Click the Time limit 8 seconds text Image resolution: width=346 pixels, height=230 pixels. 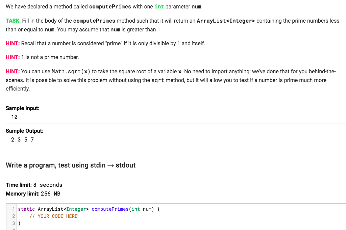tap(34, 185)
